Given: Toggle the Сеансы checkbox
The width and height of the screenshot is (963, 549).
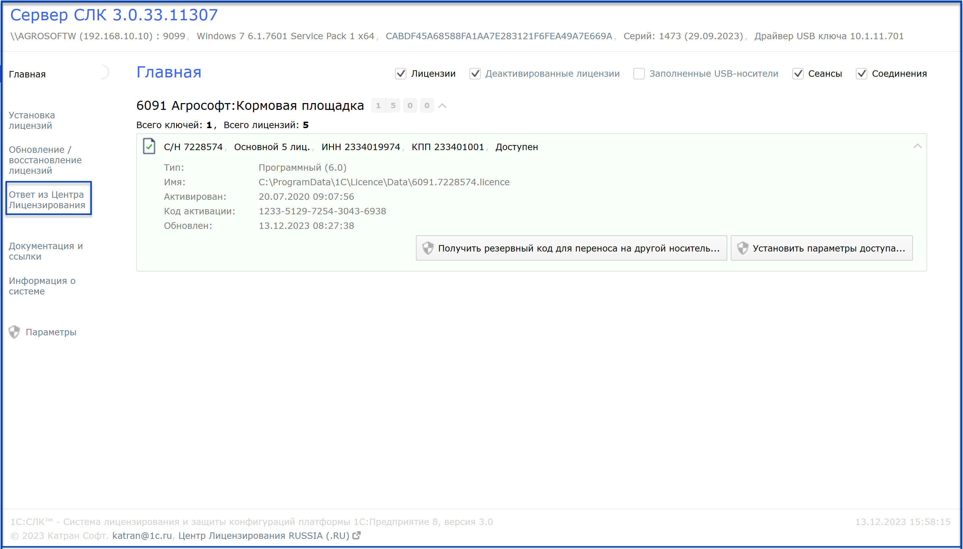Looking at the screenshot, I should 798,74.
